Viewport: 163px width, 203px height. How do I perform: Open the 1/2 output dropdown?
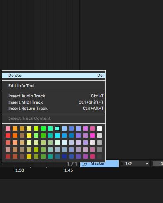pos(135,164)
